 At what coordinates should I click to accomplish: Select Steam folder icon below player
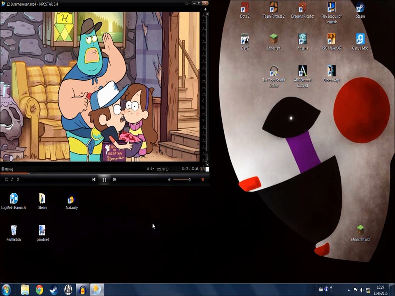pos(42,201)
